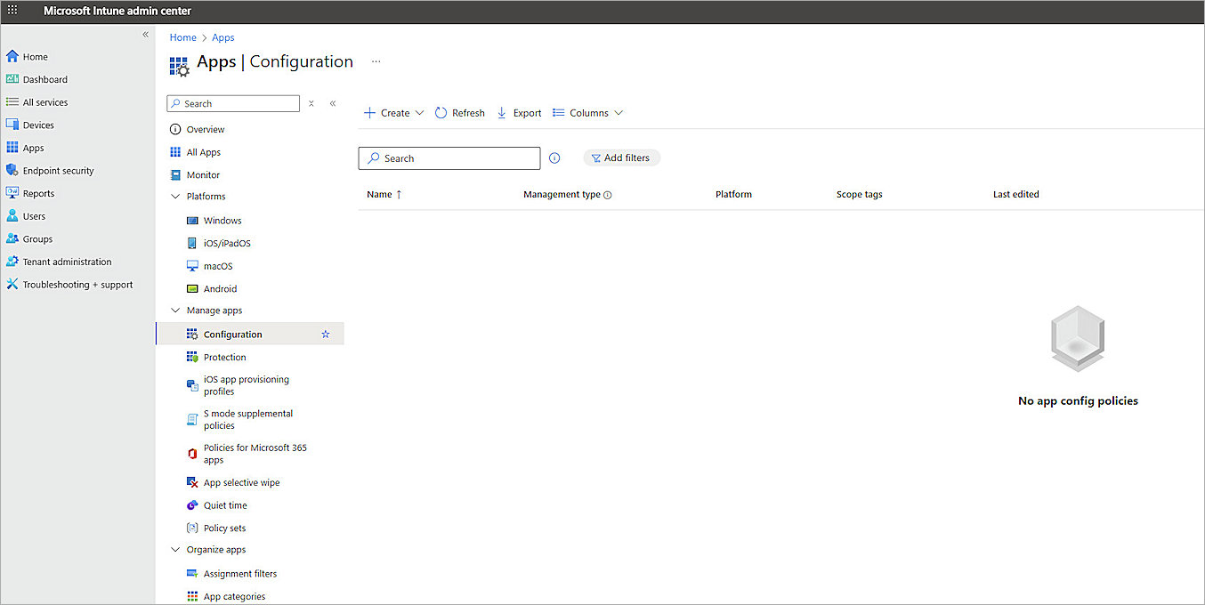Click the Groups people icon
Viewport: 1205px width, 605px height.
(x=12, y=238)
